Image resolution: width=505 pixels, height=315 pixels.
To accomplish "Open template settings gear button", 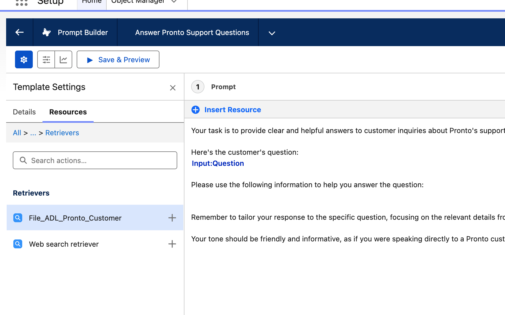I will coord(24,59).
